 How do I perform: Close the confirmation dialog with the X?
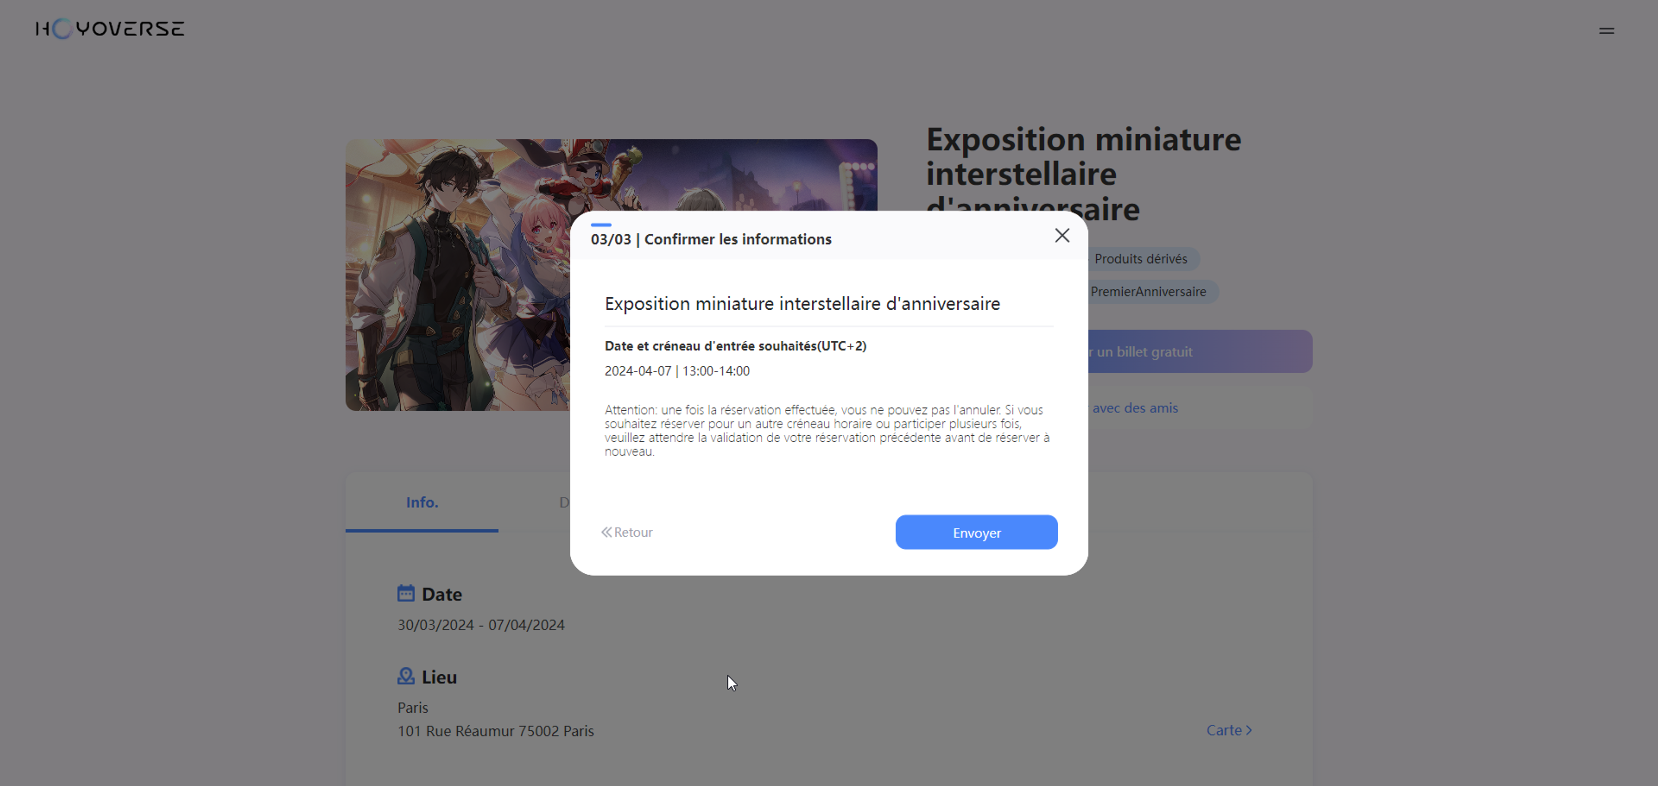coord(1062,236)
